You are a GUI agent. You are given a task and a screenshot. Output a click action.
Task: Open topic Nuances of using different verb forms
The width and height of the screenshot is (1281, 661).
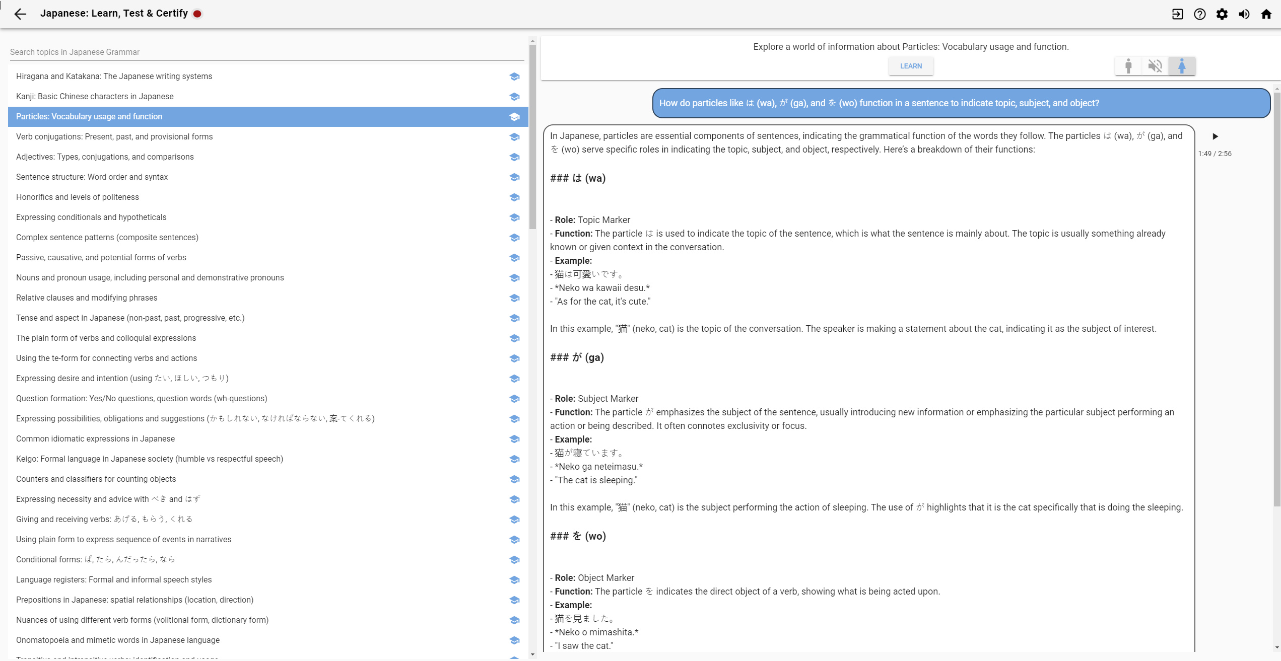click(268, 620)
